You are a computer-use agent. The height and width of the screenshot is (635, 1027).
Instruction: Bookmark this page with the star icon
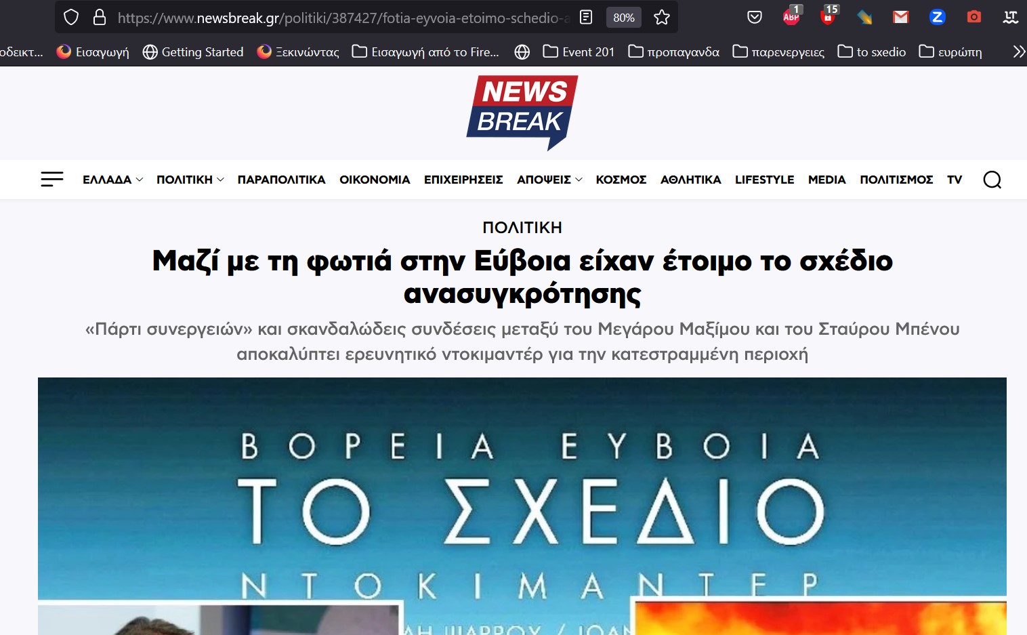(x=662, y=18)
